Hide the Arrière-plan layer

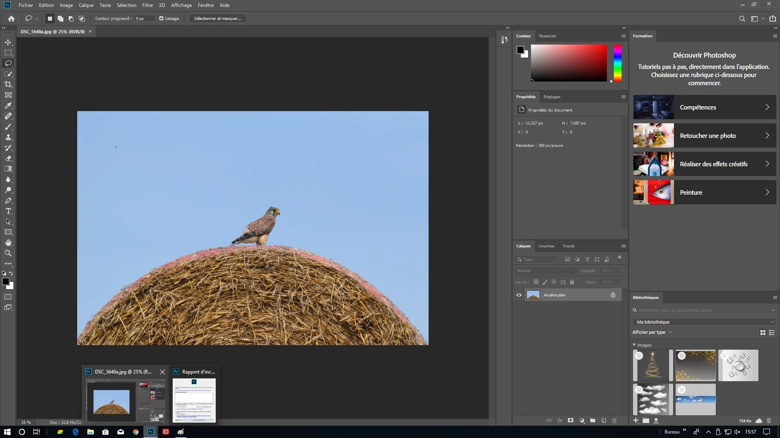click(519, 295)
